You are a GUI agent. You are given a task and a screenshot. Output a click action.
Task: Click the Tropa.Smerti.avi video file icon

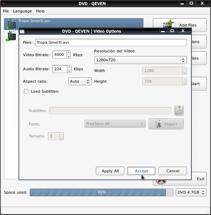pyautogui.click(x=11, y=24)
